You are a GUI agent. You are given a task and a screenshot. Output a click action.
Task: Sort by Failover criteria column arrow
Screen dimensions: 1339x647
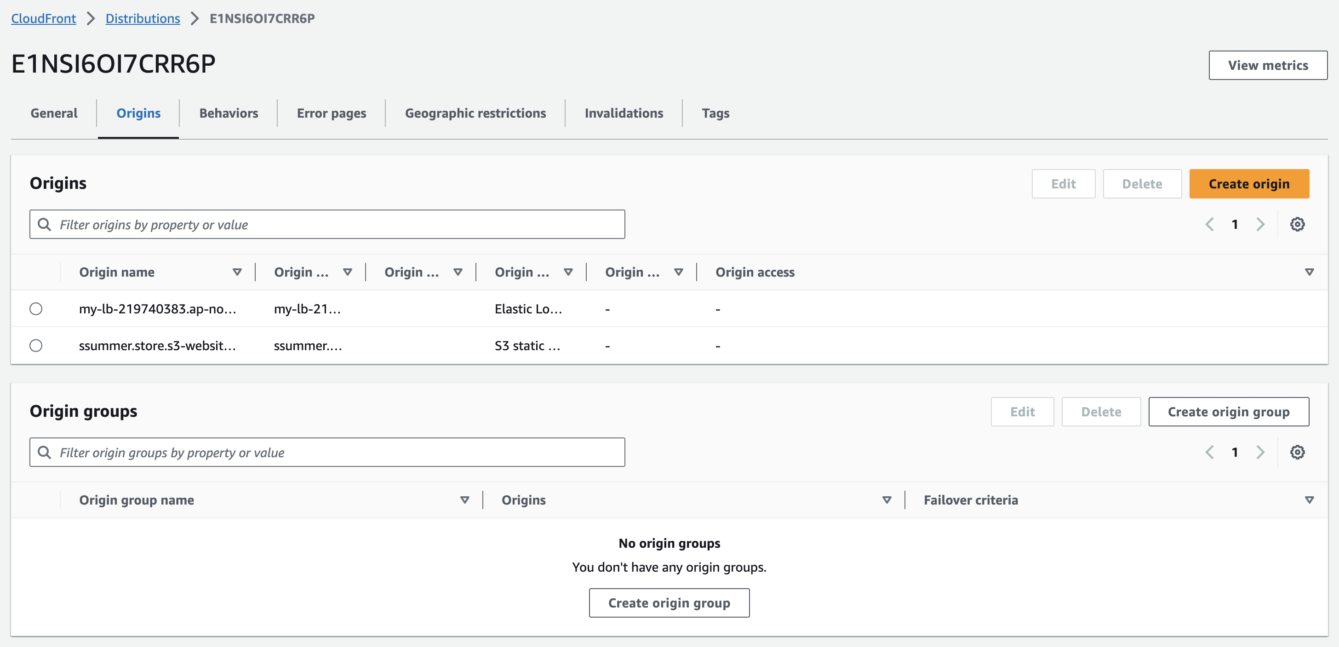click(1309, 500)
